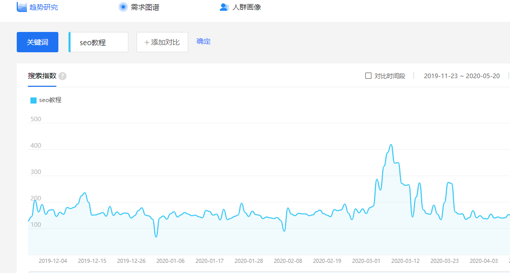Click the 300 y-axis label

point(36,172)
